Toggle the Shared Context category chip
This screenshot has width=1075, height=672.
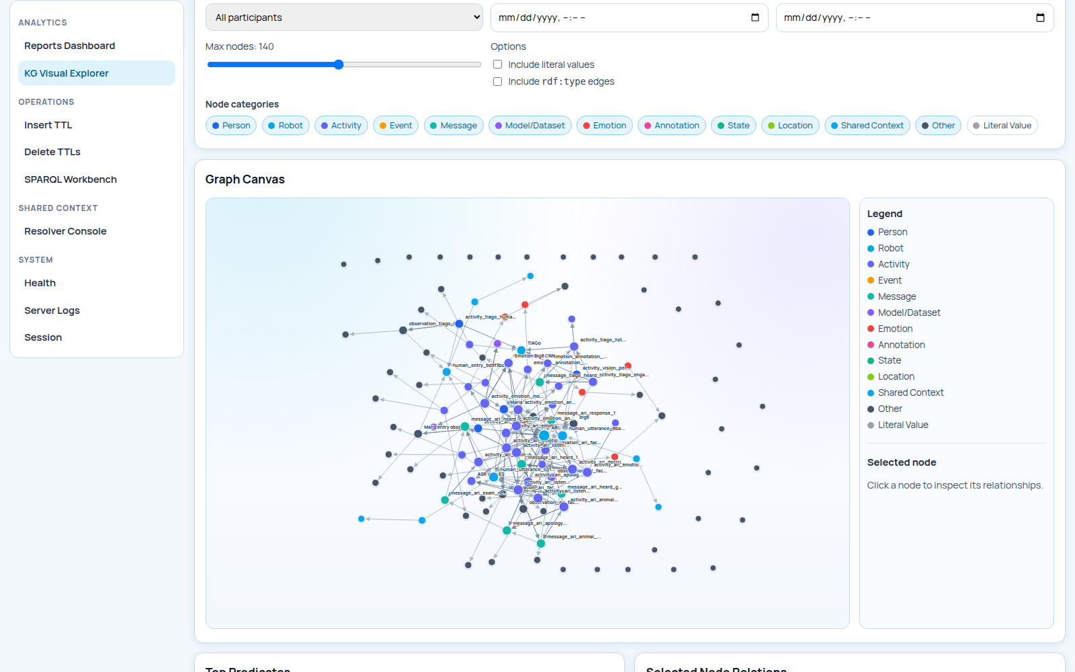(867, 126)
